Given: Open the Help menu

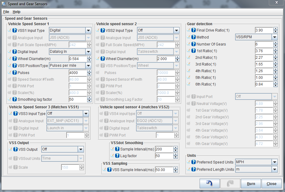Looking at the screenshot, I should tap(16, 12).
